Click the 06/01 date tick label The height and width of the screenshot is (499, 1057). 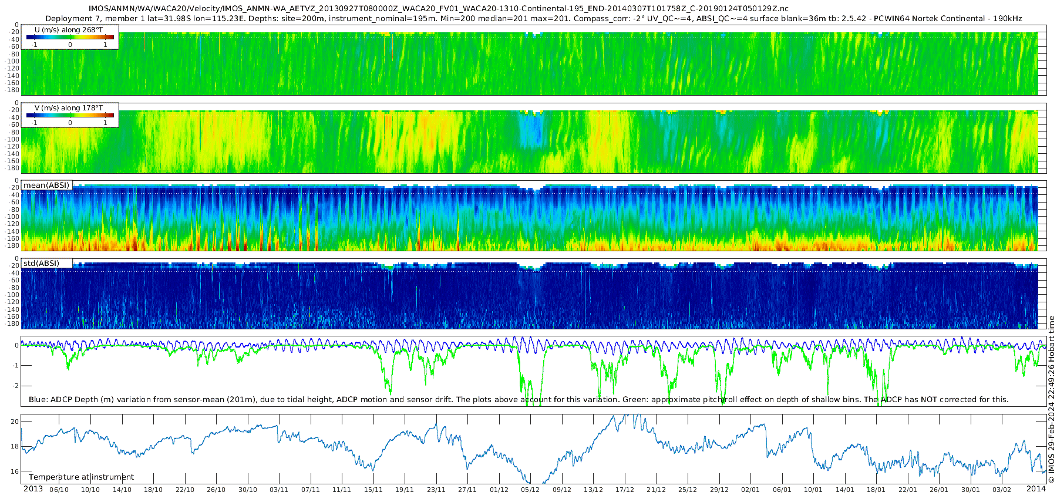coord(782,490)
